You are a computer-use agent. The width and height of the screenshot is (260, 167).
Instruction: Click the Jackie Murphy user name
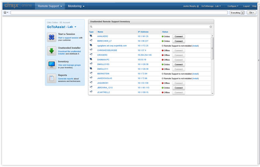(x=189, y=6)
